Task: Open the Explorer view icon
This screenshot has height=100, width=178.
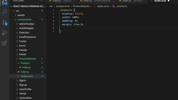Action: 4,2
